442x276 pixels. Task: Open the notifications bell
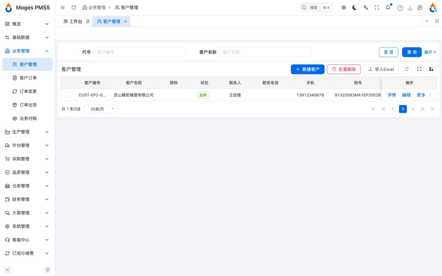tap(388, 8)
